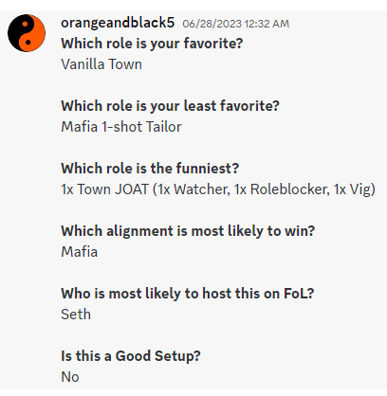Select the answer 'Mafia 1-shot Tailor'
Screen dimensions: 387x396
click(x=121, y=127)
